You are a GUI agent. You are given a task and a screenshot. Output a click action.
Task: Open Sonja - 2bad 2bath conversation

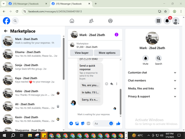[x=31, y=67]
